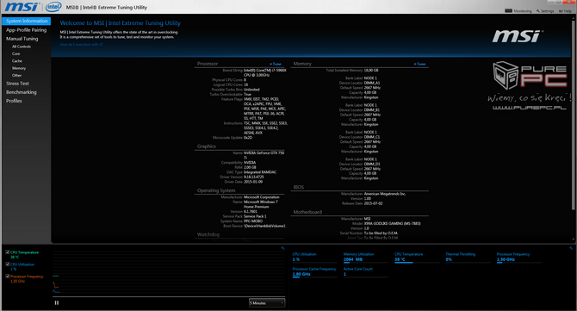Click the 'Total Installed Memory 16,00 GB' value
The height and width of the screenshot is (311, 577).
tap(371, 71)
